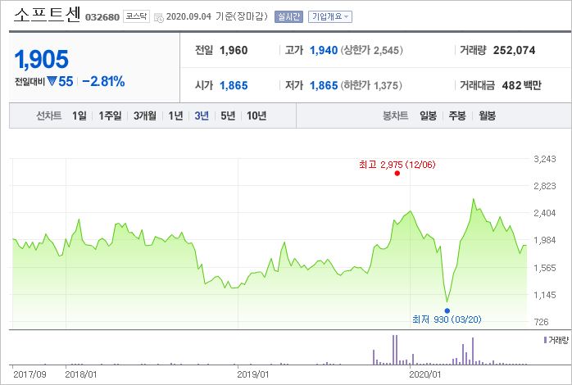Click the 최저 930 (03/20) label
The height and width of the screenshot is (385, 572).
click(447, 319)
